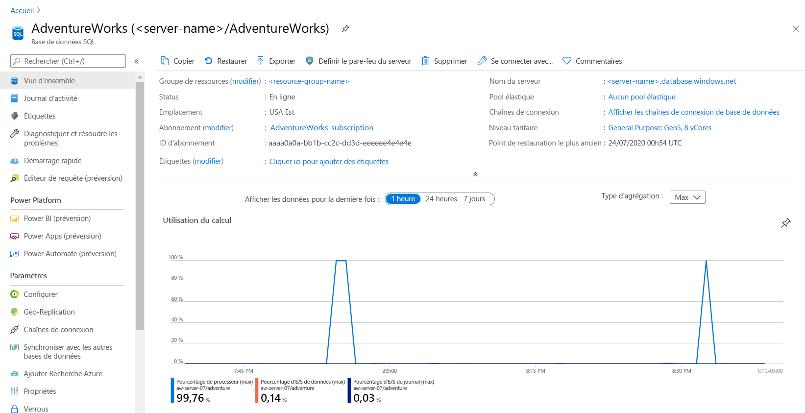Click the Démarrage rapide cloud icon
The width and height of the screenshot is (805, 413).
point(15,161)
